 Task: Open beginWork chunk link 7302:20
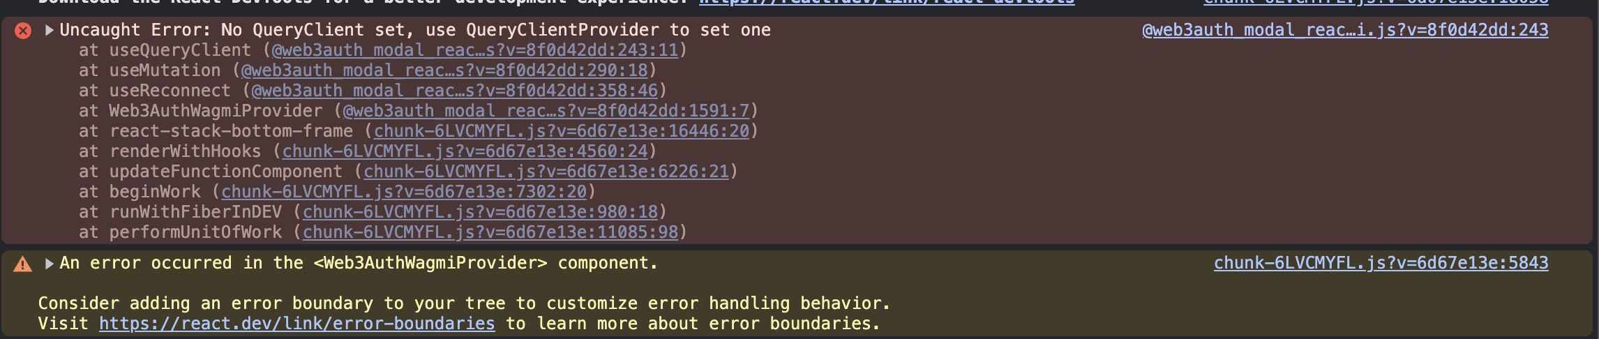click(405, 192)
